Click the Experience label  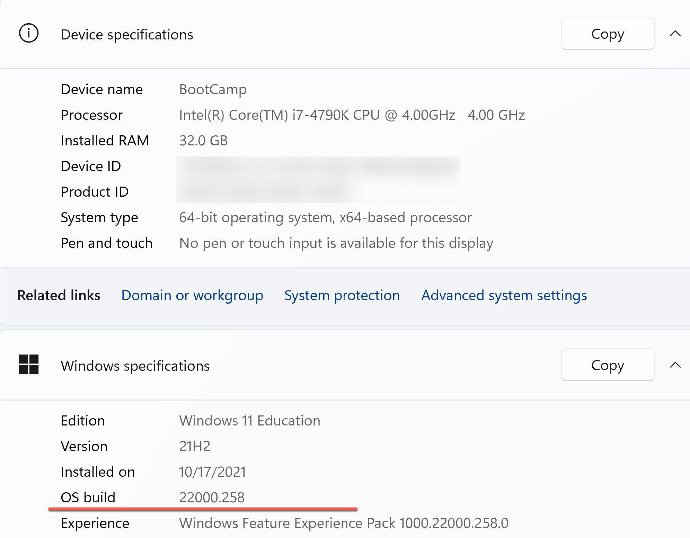point(95,523)
